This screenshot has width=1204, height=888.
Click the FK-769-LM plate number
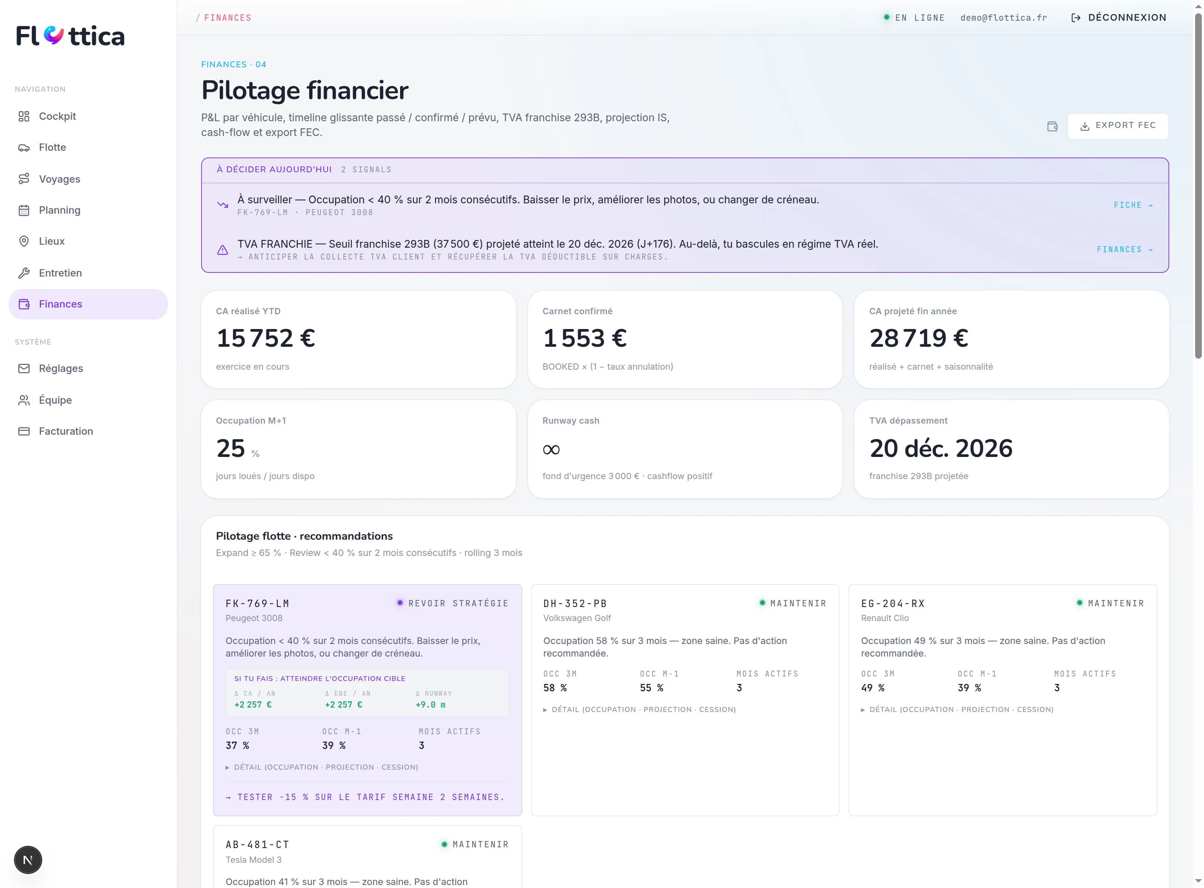tap(257, 604)
